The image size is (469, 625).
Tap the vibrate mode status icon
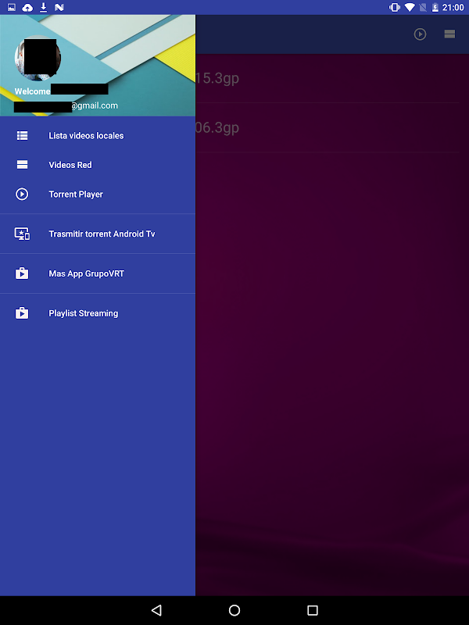tap(395, 7)
